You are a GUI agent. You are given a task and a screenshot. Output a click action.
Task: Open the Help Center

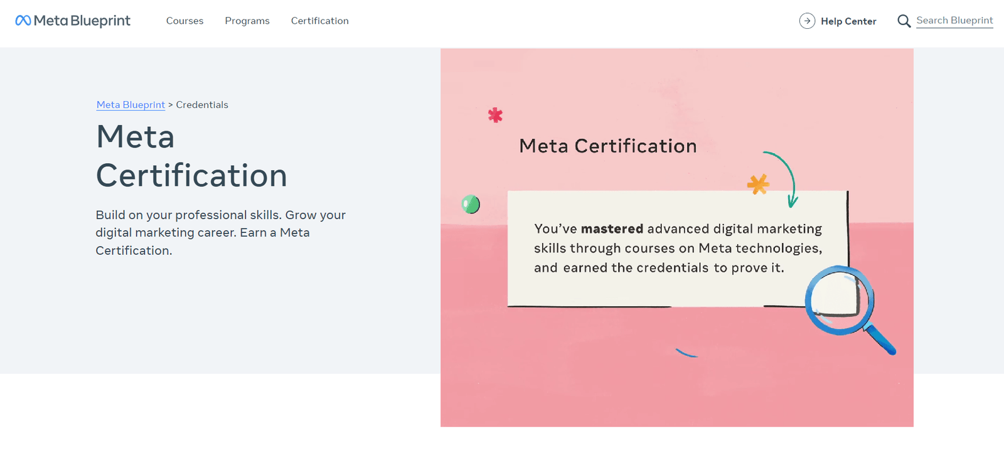[x=848, y=21]
